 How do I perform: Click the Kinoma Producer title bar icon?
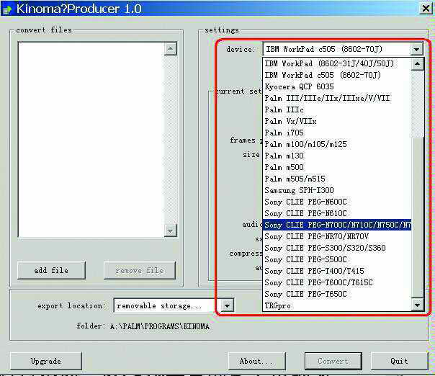click(x=7, y=9)
